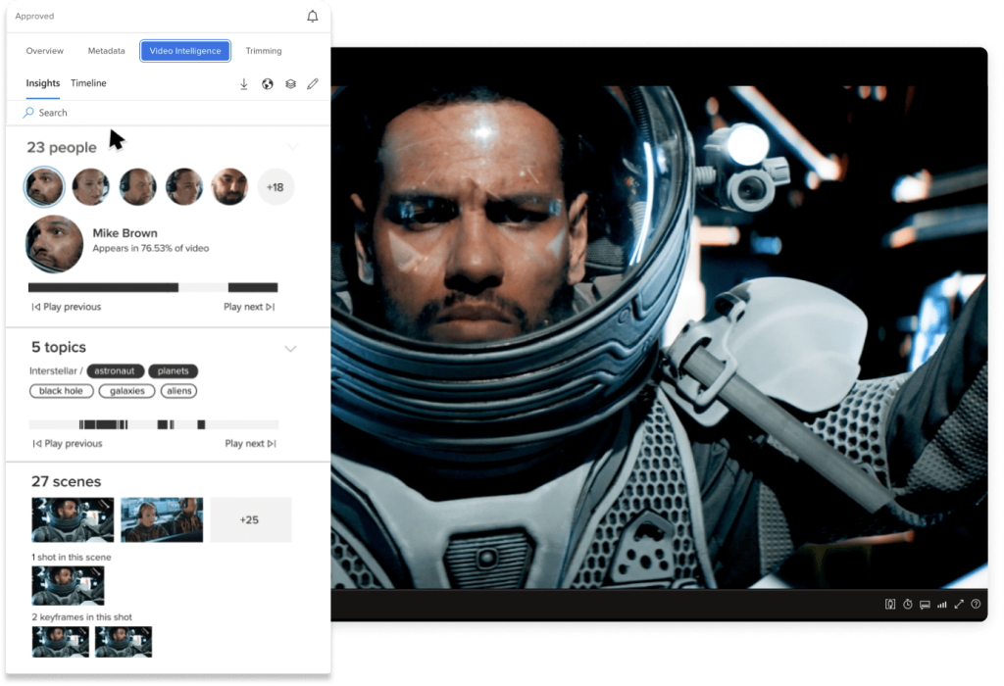This screenshot has width=1004, height=686.
Task: Open the Metadata tab
Action: click(x=106, y=51)
